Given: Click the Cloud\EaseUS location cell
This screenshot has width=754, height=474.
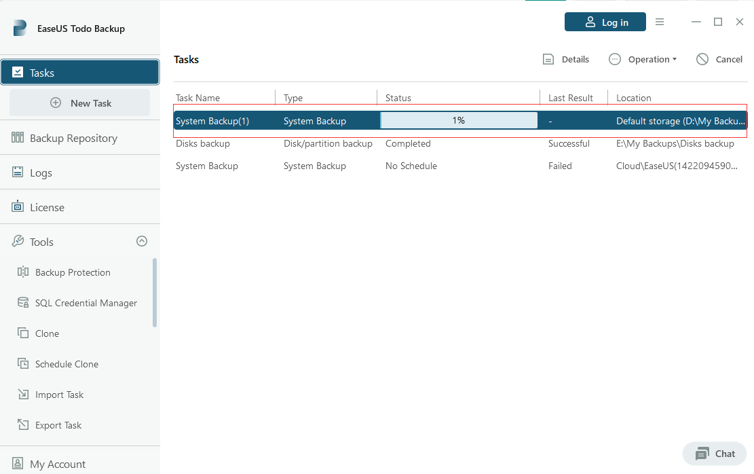Looking at the screenshot, I should click(677, 166).
